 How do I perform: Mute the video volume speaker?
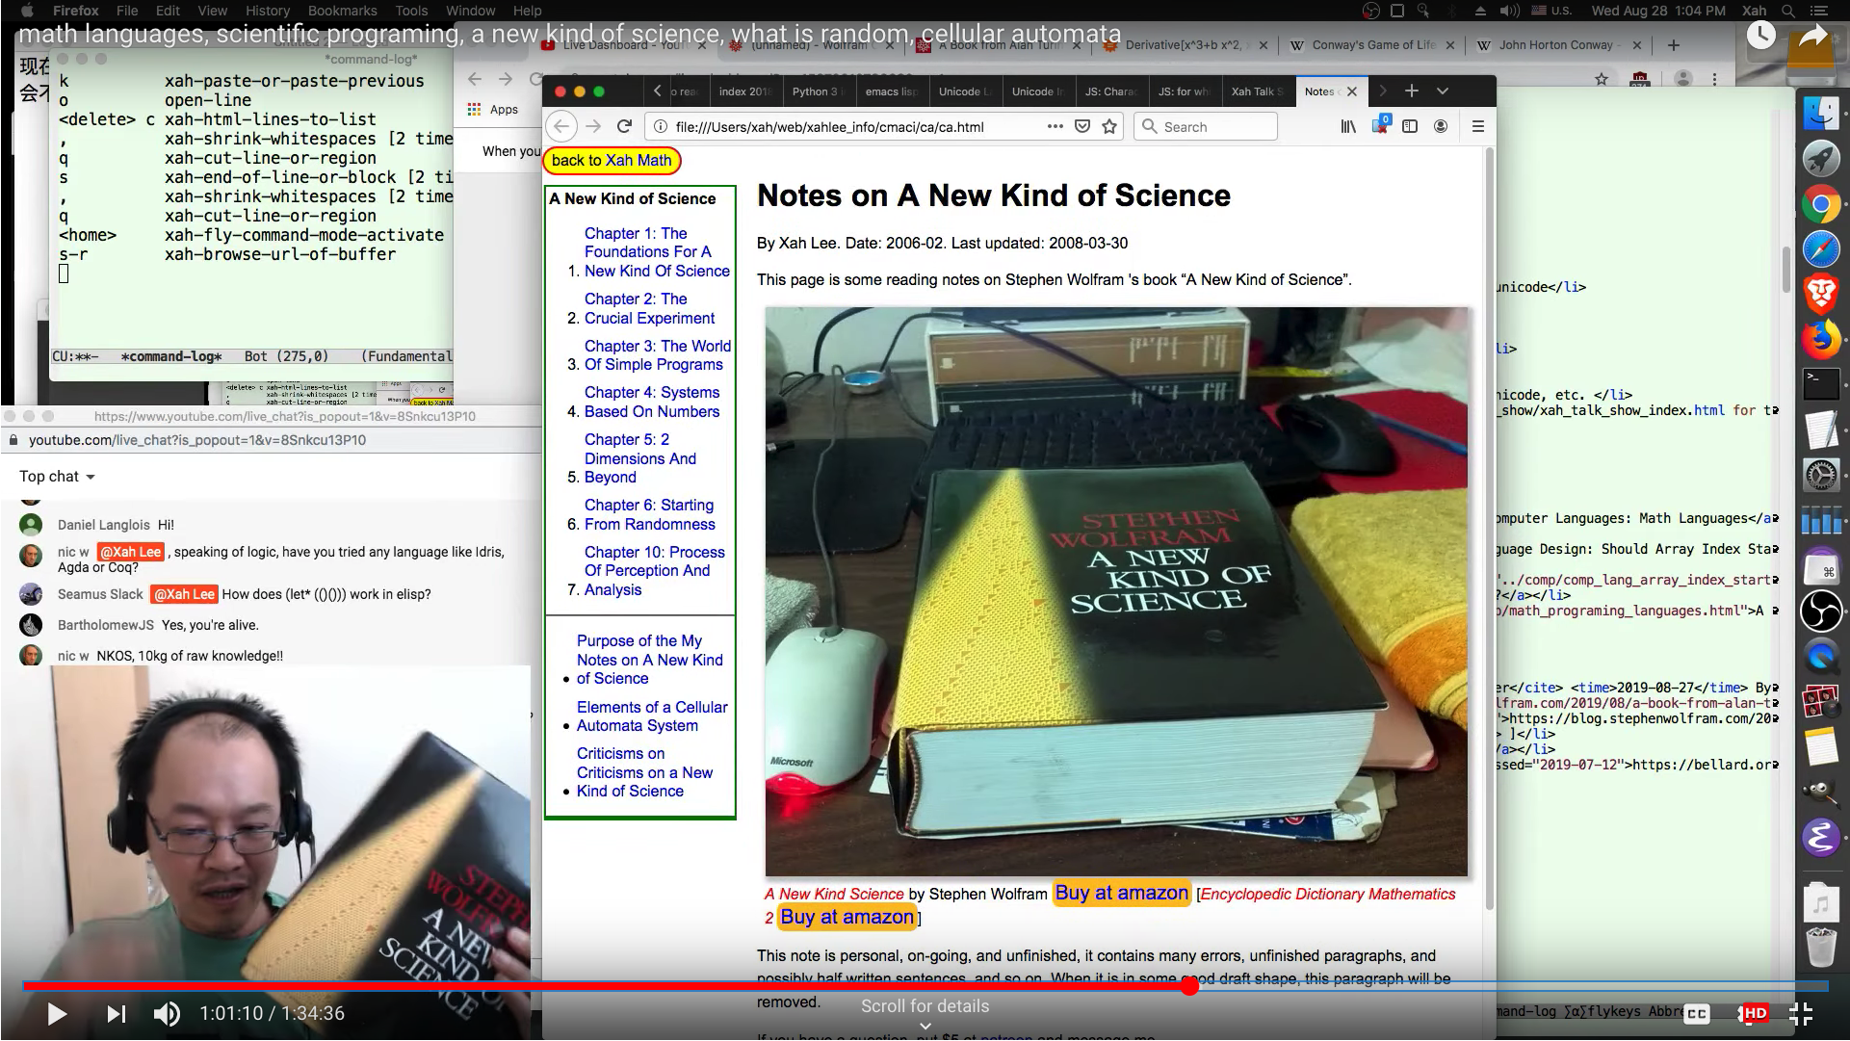pyautogui.click(x=167, y=1013)
